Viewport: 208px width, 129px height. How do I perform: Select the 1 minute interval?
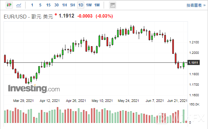click(x=32, y=5)
